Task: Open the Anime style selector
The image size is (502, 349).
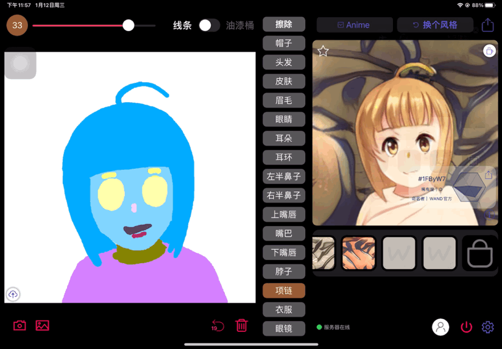Action: [355, 25]
